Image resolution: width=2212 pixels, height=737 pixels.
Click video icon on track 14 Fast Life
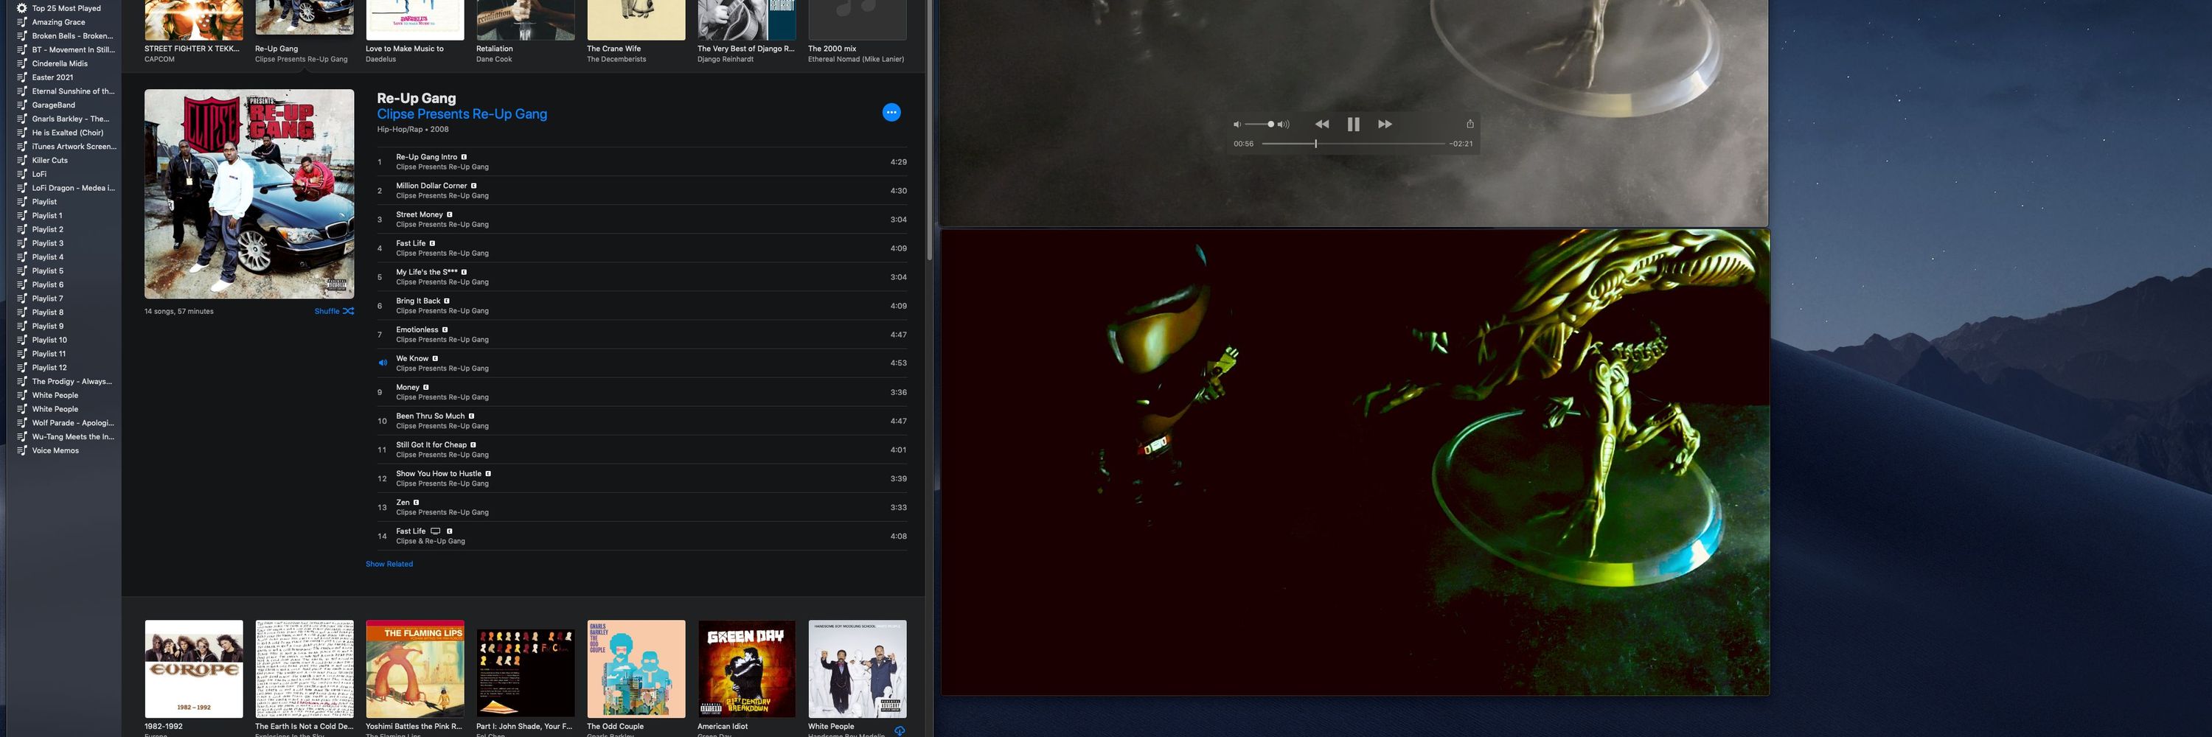coord(435,531)
